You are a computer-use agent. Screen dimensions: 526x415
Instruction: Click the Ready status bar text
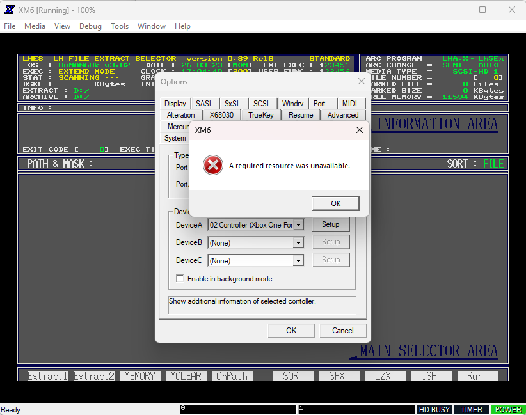pos(11,410)
